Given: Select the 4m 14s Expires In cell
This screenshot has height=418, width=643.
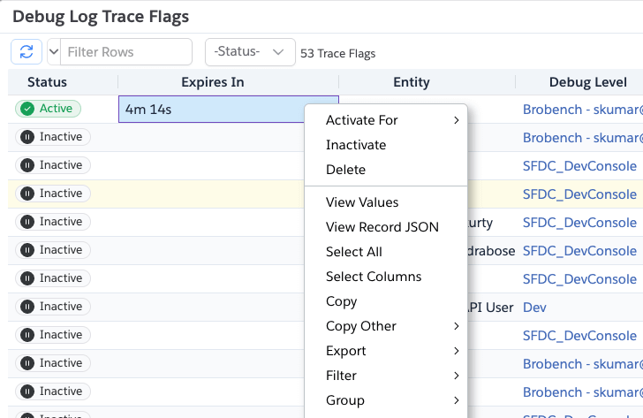Looking at the screenshot, I should tap(210, 110).
